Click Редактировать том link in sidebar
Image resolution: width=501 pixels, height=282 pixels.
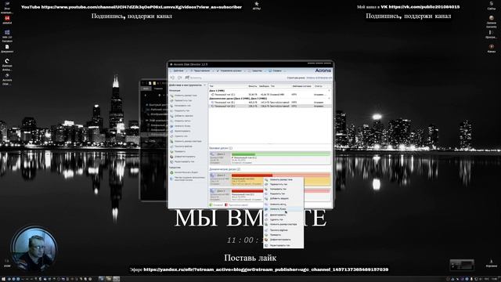tap(185, 162)
